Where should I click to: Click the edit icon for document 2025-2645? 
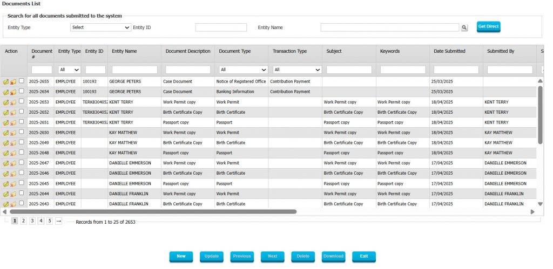pyautogui.click(x=5, y=184)
